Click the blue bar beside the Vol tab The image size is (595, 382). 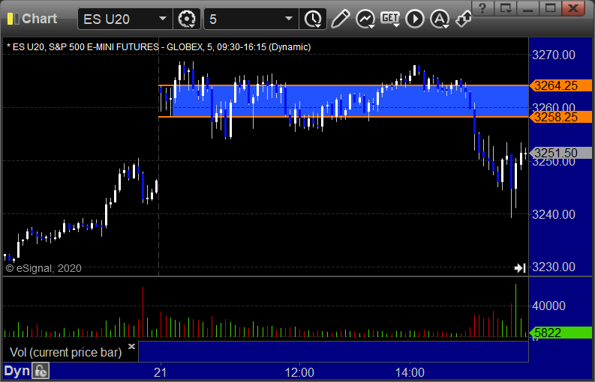pos(334,351)
